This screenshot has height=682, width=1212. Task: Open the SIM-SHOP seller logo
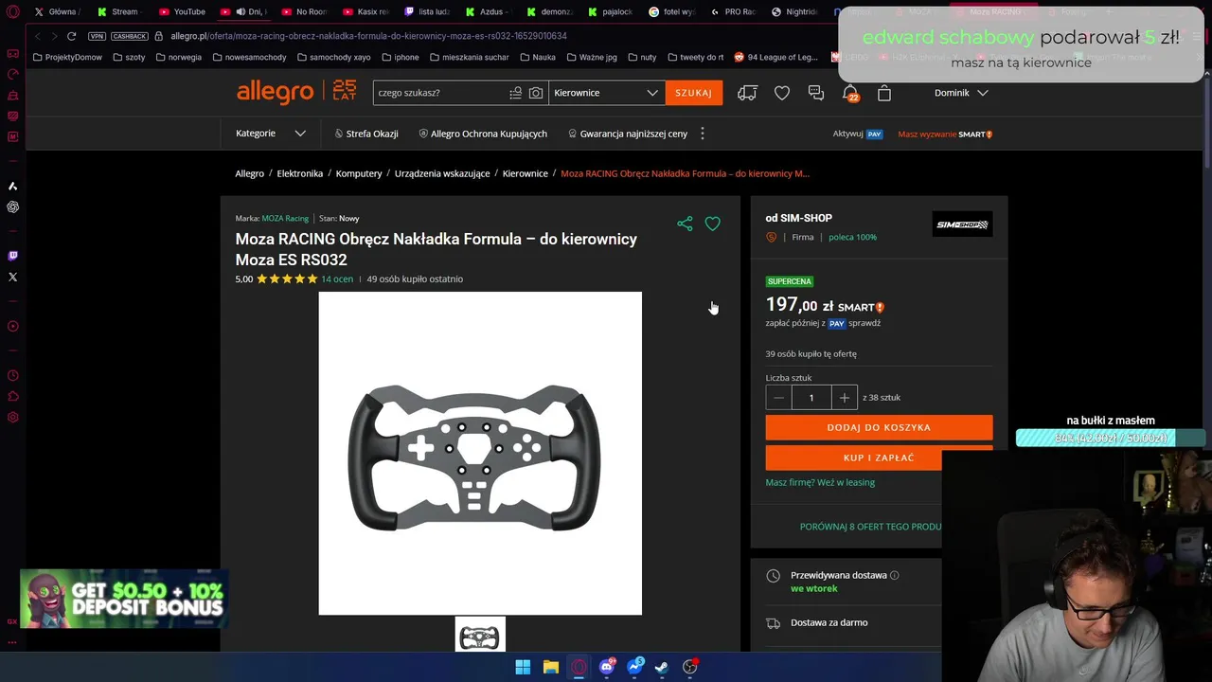[x=962, y=224]
